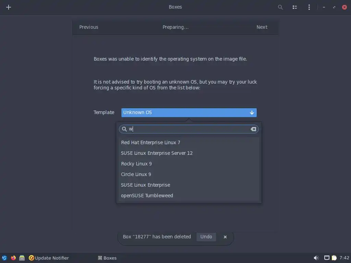
Task: Open file manager from the taskbar
Action: [x=22, y=258]
